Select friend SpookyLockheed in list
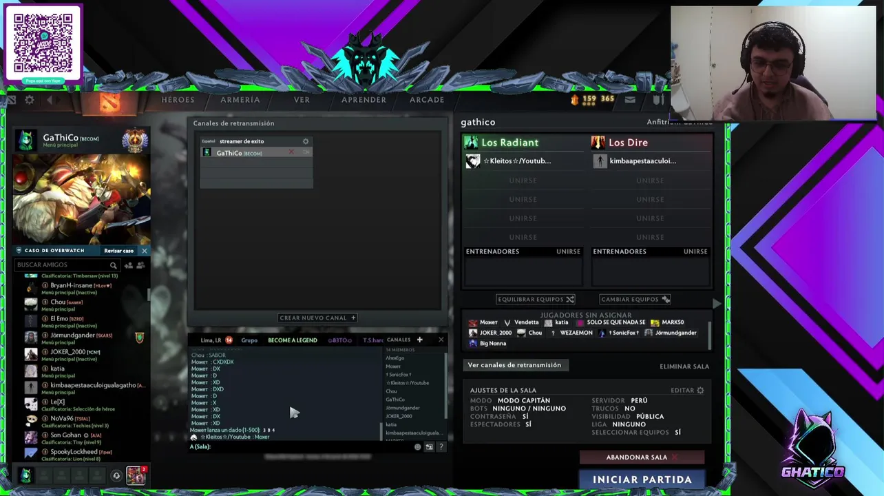 coord(81,455)
